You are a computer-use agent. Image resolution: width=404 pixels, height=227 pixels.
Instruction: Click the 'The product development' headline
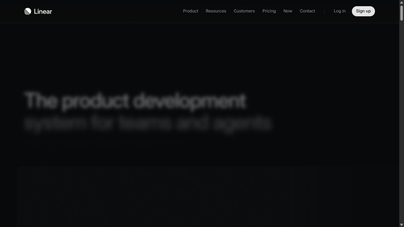(135, 101)
